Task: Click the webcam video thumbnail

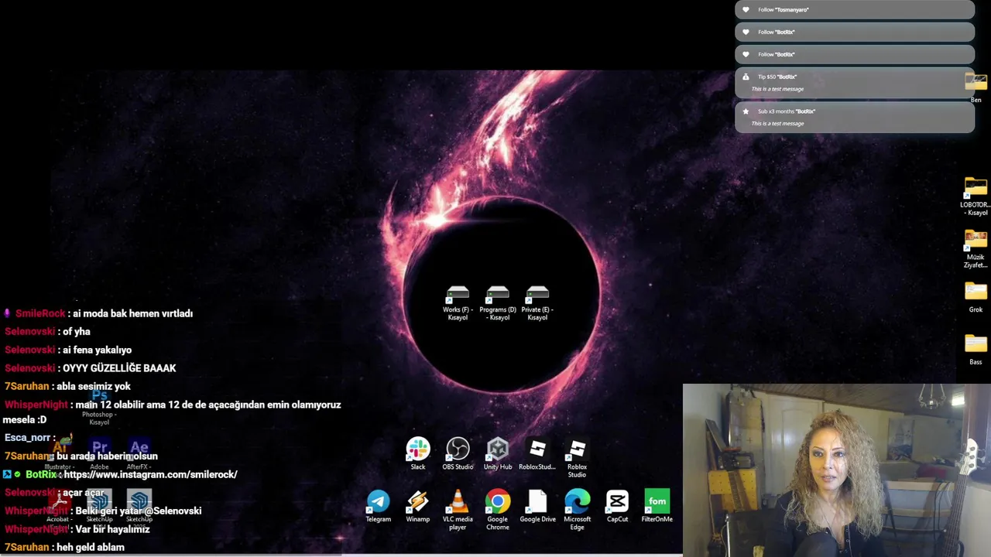Action: pos(837,470)
